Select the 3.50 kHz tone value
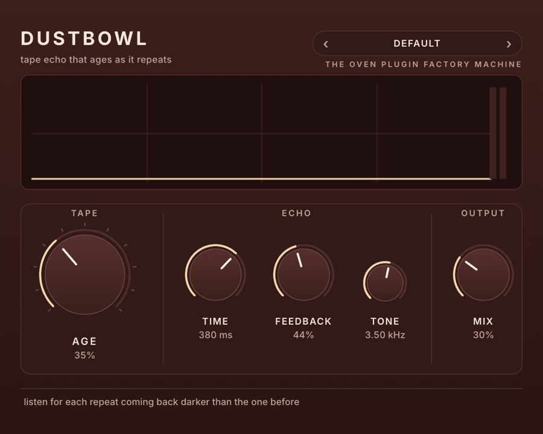543x434 pixels. coord(385,335)
